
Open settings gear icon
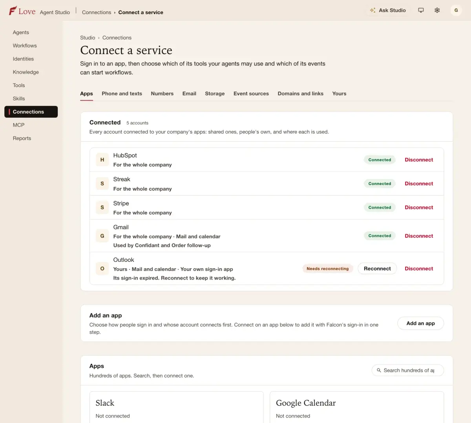(x=437, y=10)
